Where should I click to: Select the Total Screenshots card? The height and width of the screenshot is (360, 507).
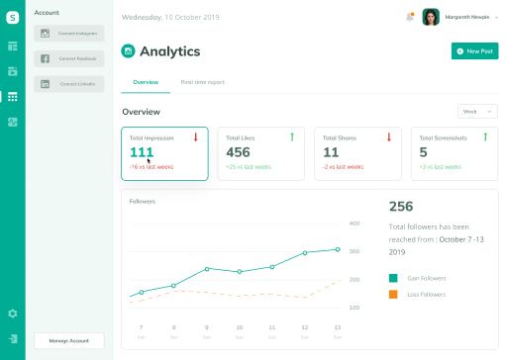tap(455, 153)
